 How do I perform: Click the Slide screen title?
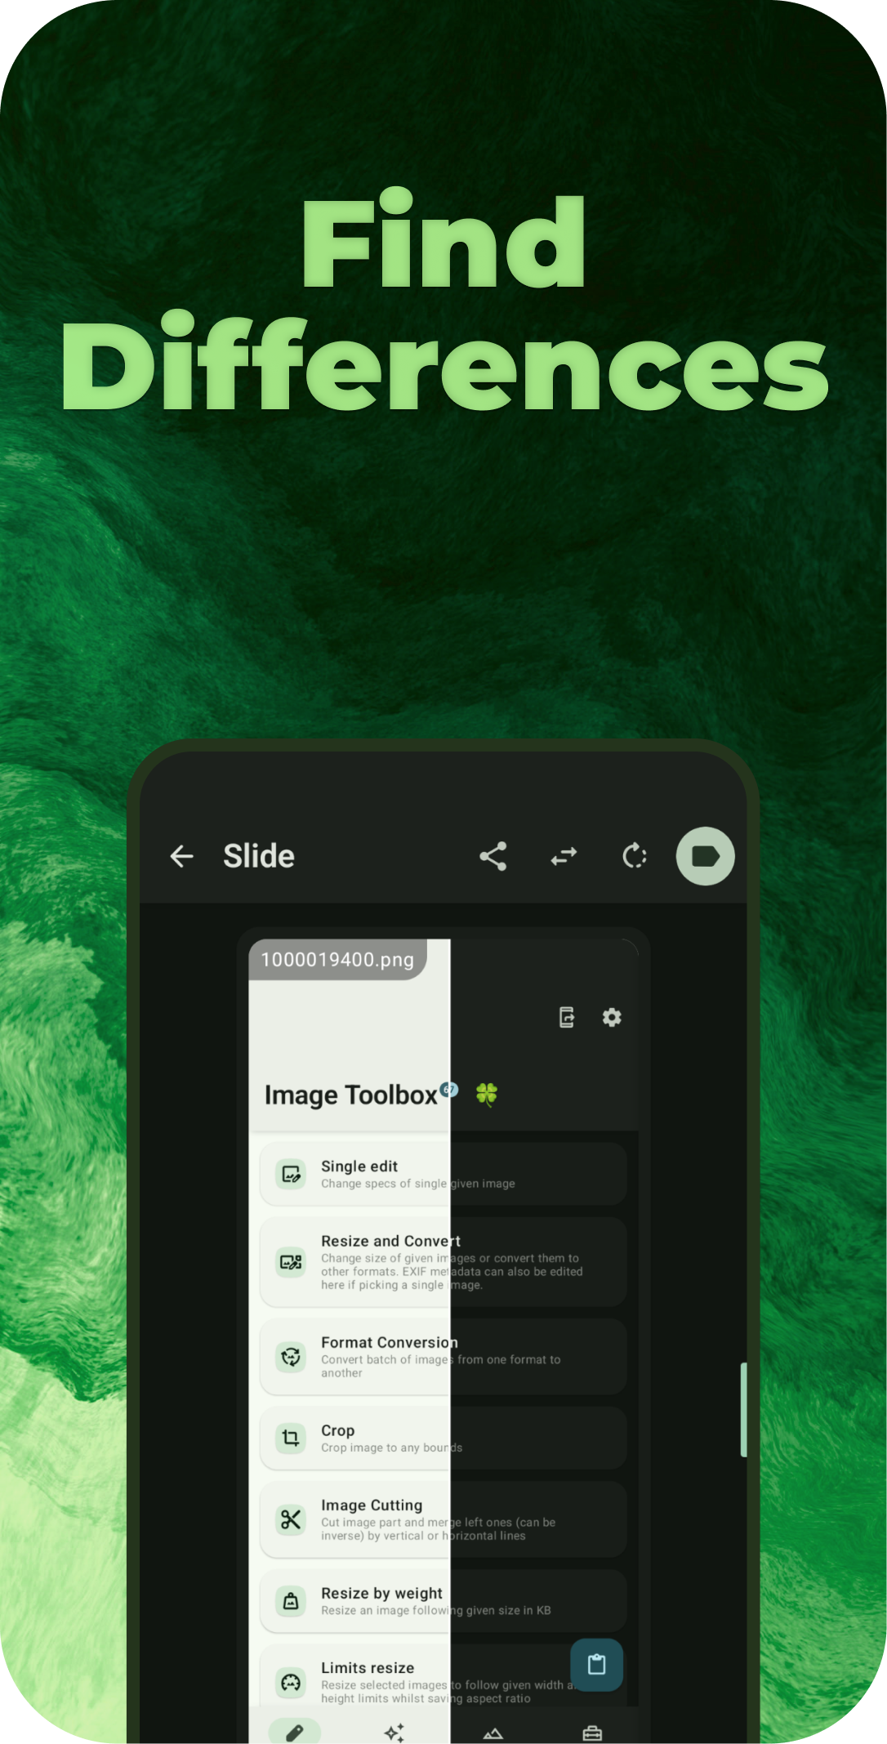[259, 856]
